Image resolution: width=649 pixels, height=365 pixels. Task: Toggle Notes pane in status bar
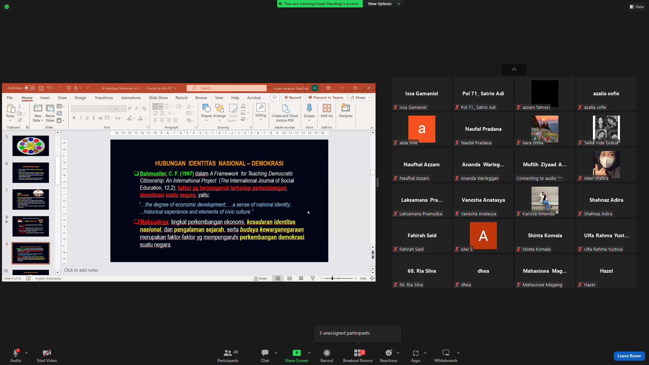[260, 278]
